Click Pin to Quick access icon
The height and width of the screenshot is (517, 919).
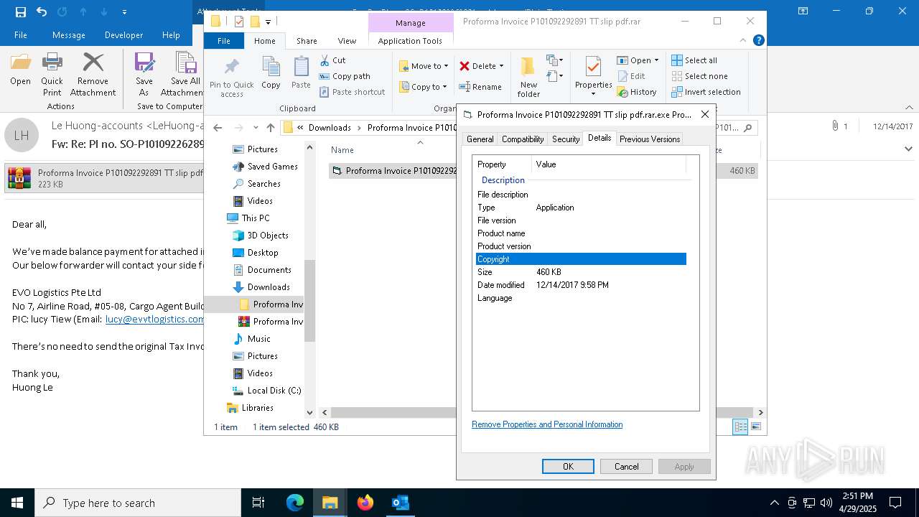click(x=231, y=67)
